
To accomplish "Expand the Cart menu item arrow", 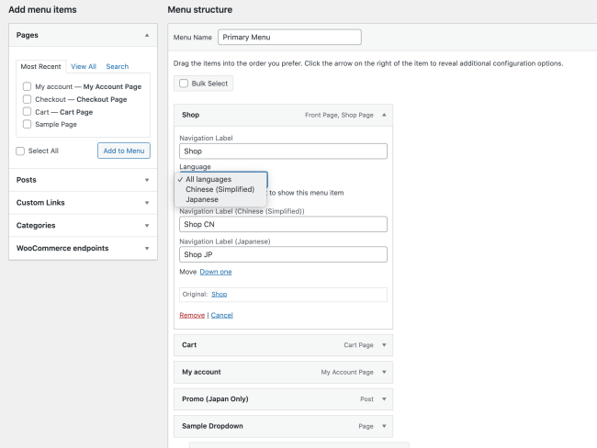I will click(384, 346).
